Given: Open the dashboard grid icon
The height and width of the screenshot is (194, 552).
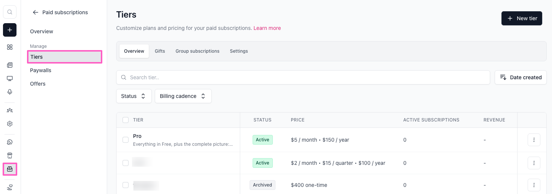Looking at the screenshot, I should [x=10, y=47].
